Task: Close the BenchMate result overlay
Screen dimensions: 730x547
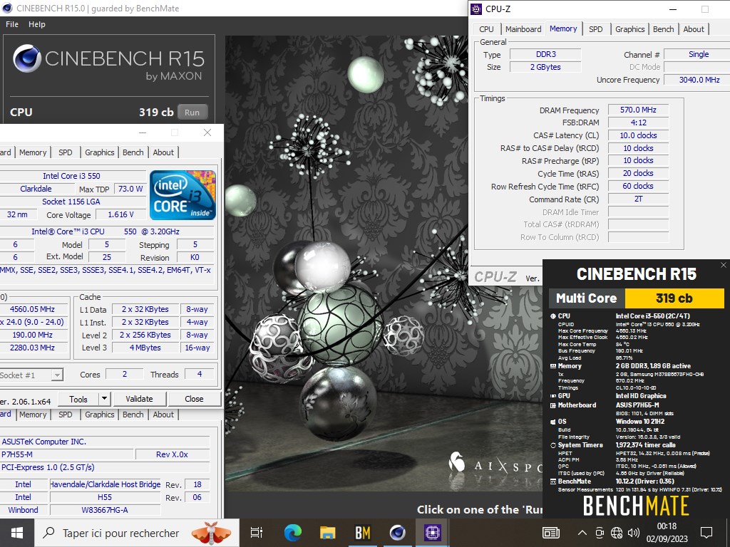Action: click(x=723, y=265)
